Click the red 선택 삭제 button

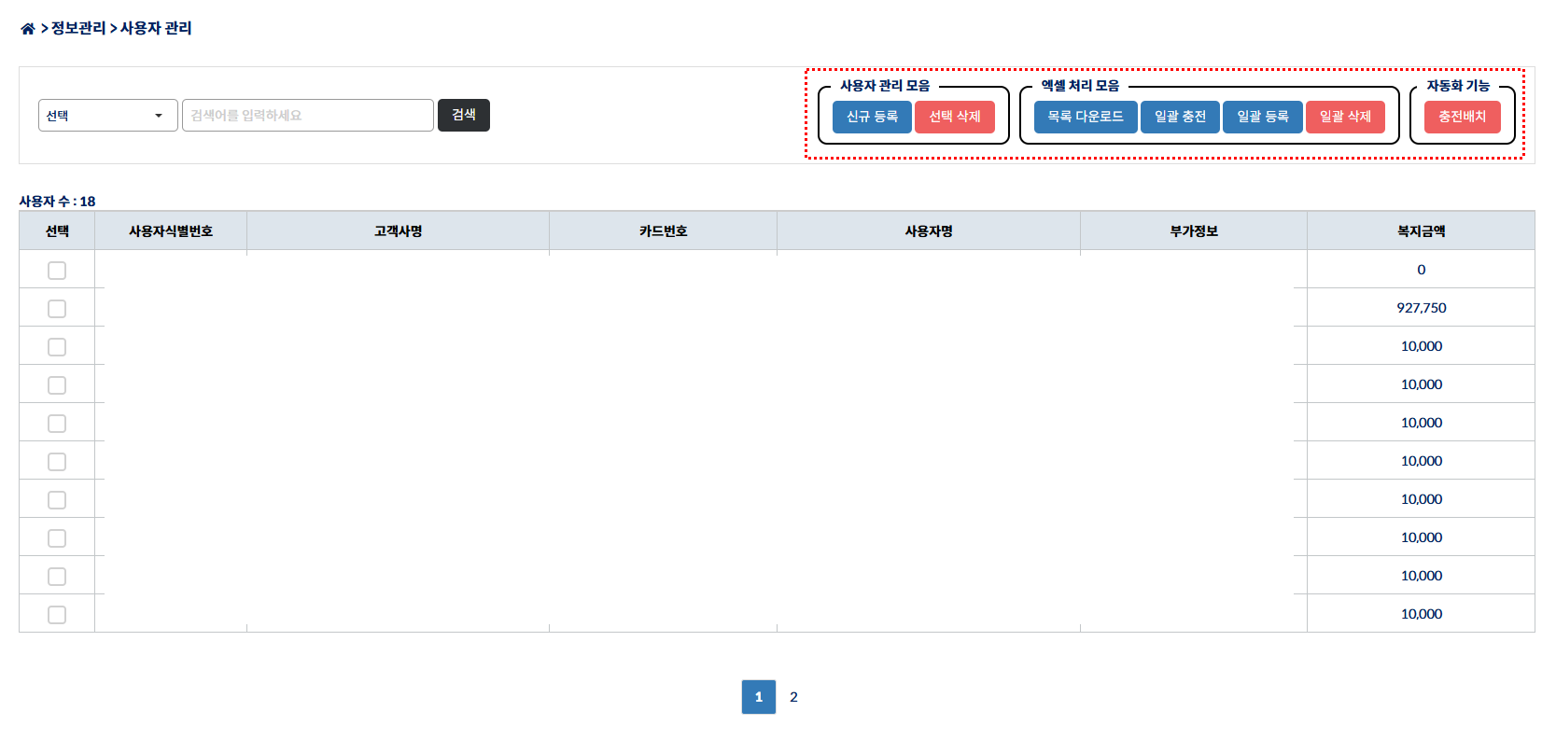(954, 117)
